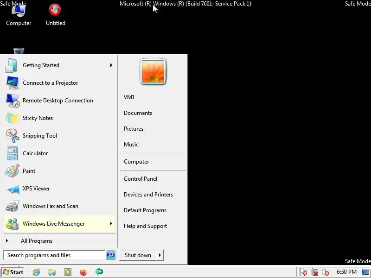Click the user account flower picture
Screen dimensions: 371x278
[x=153, y=71]
